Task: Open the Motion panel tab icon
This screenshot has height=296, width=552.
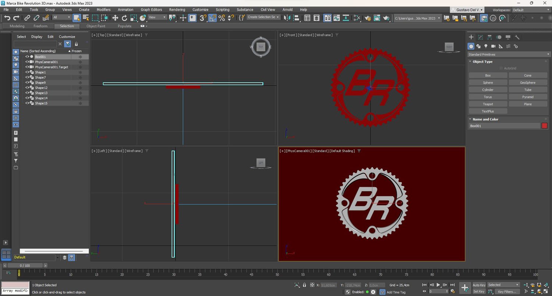Action: (x=499, y=37)
